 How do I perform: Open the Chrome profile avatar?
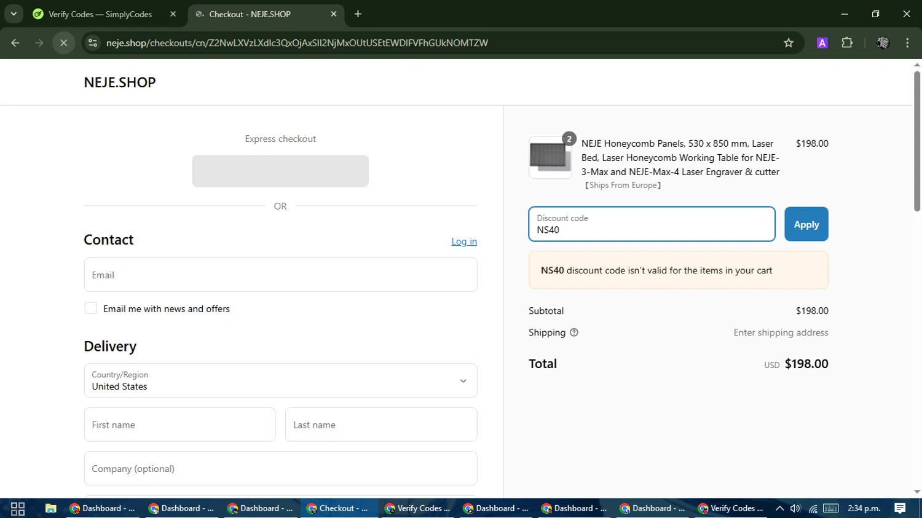883,43
